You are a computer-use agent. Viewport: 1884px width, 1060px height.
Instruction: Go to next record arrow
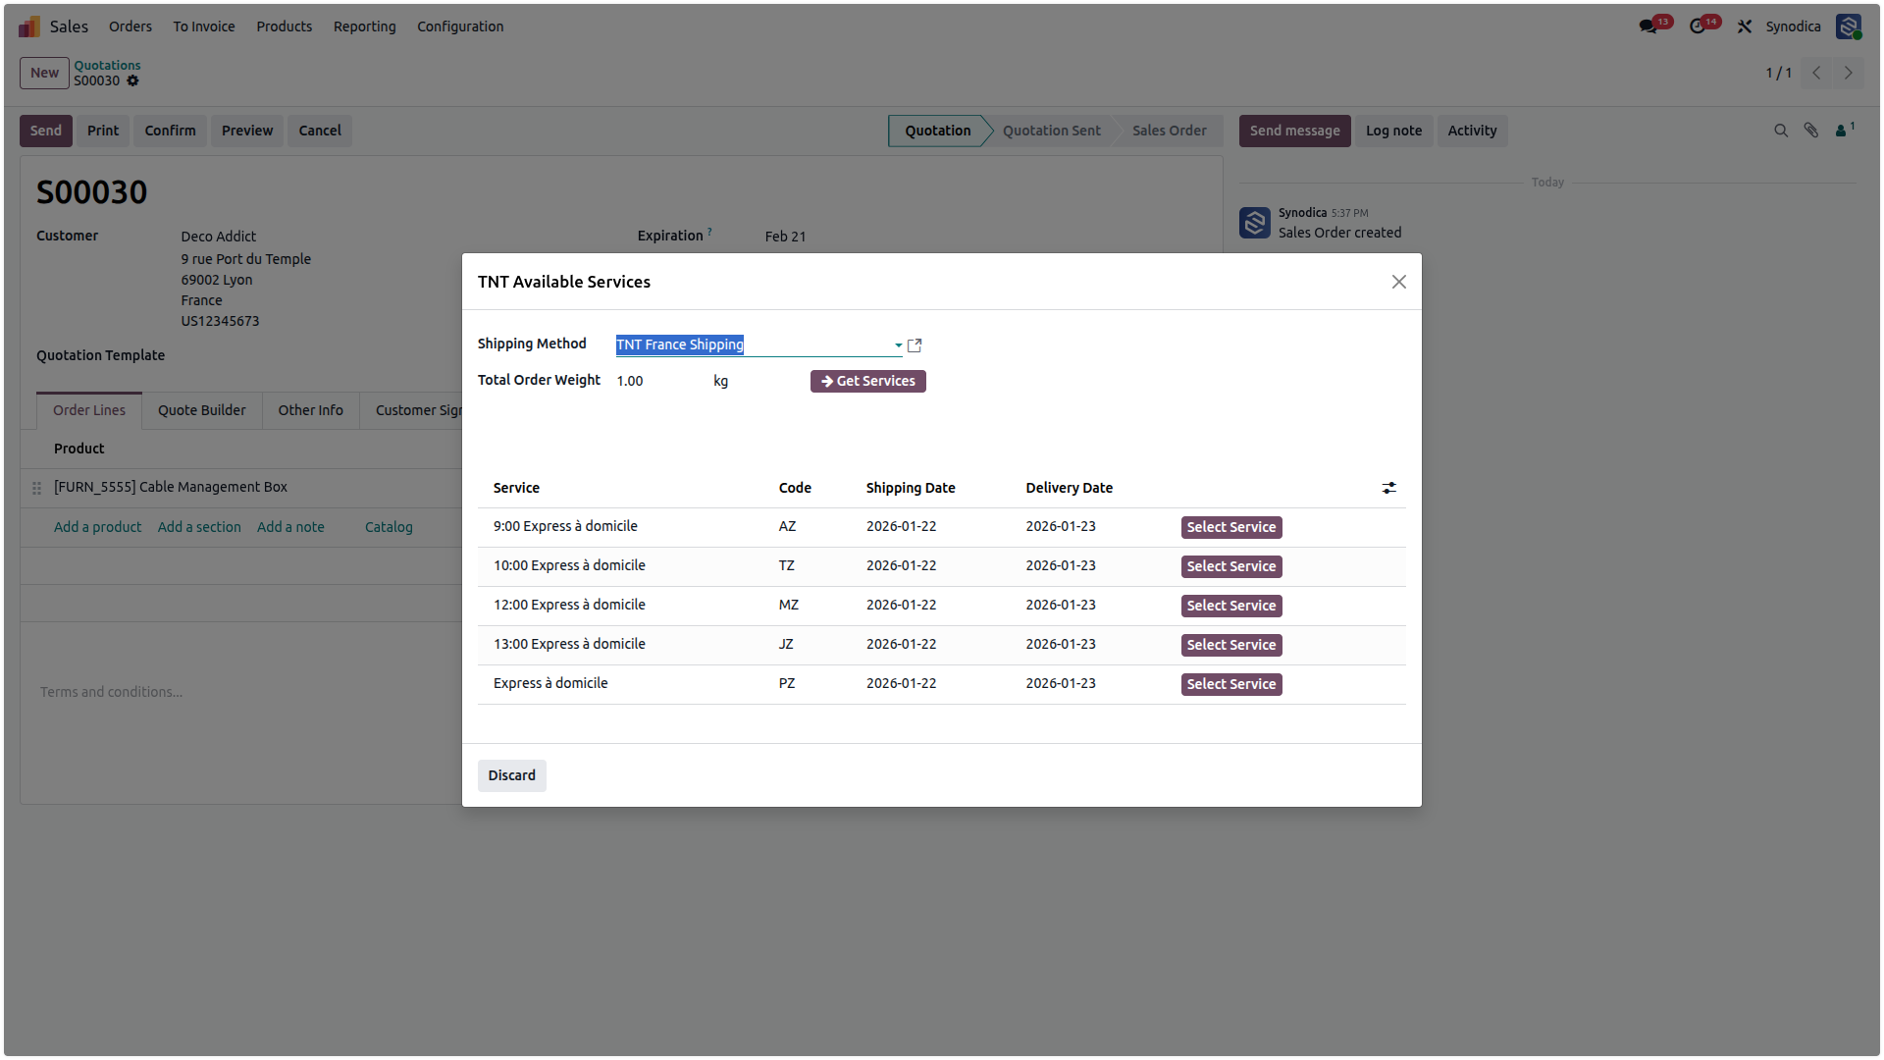click(1848, 73)
